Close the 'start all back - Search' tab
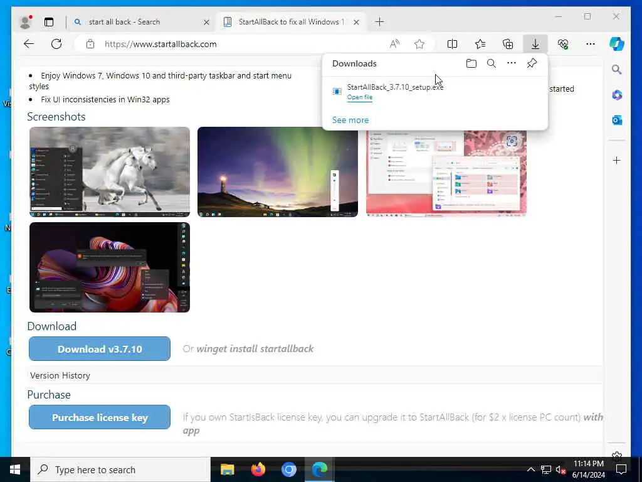This screenshot has width=642, height=482. (x=207, y=22)
